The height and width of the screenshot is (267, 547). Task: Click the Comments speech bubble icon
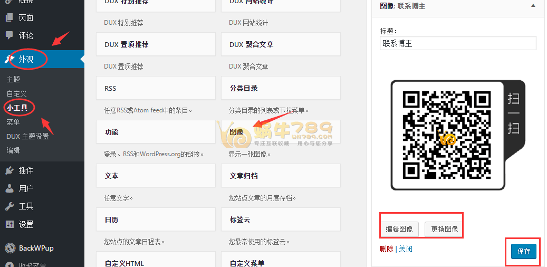9,35
